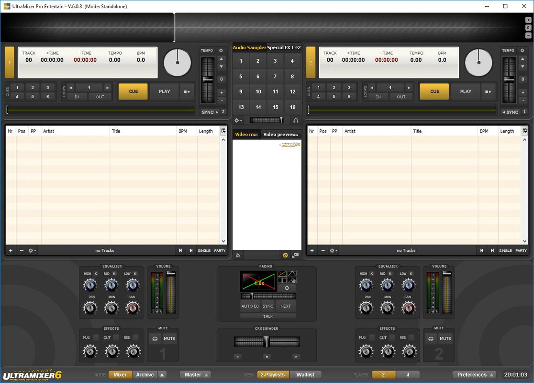The width and height of the screenshot is (534, 383).
Task: Enable SINGLE mode on left playlist
Action: pyautogui.click(x=204, y=250)
